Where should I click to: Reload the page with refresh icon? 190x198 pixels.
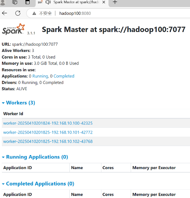click(18, 13)
